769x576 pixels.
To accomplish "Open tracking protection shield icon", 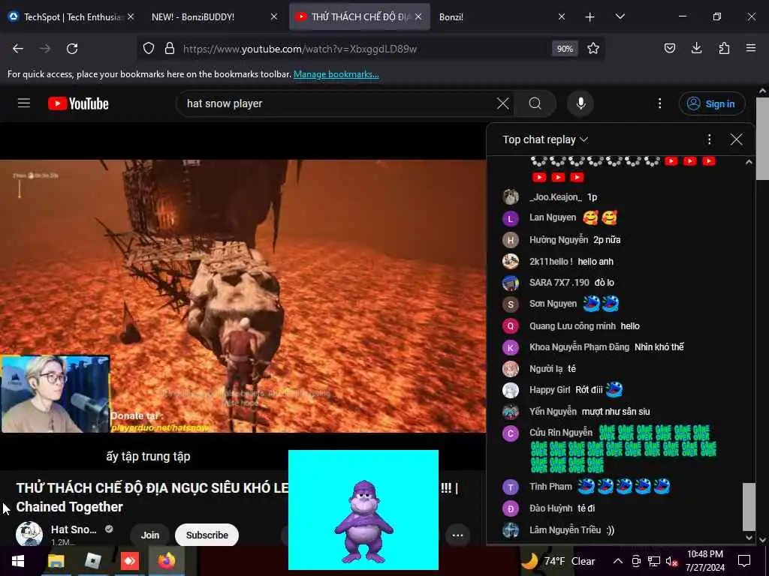I will pos(149,49).
